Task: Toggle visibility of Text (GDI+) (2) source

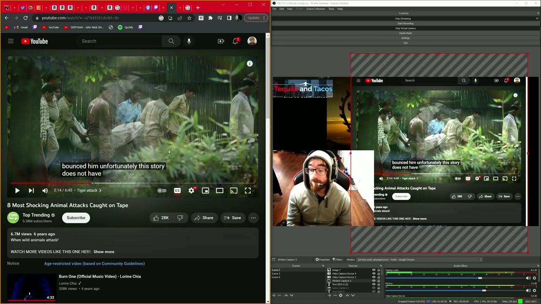Action: tap(374, 284)
